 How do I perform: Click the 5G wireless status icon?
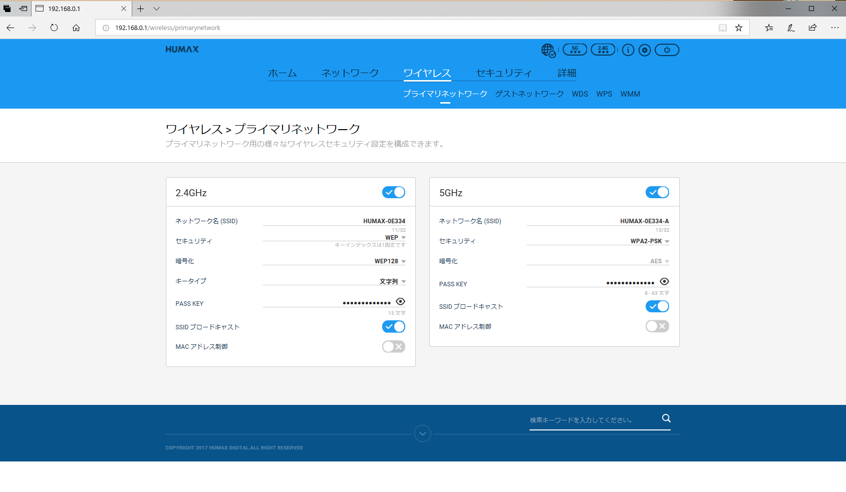pyautogui.click(x=575, y=50)
